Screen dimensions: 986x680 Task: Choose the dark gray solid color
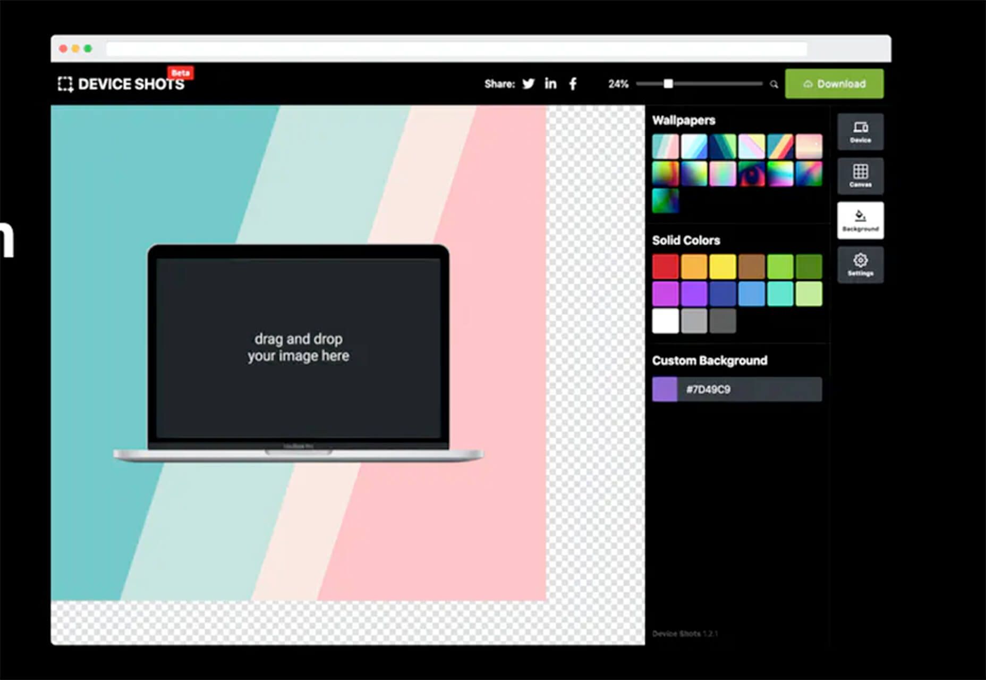tap(722, 321)
